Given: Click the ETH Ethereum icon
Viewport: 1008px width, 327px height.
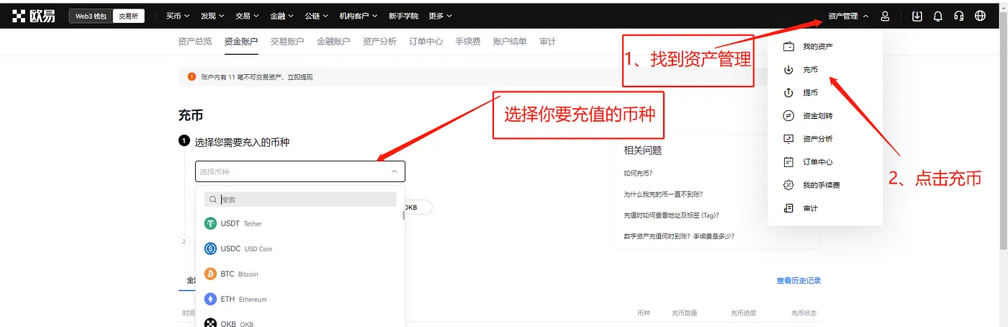Looking at the screenshot, I should pos(210,299).
